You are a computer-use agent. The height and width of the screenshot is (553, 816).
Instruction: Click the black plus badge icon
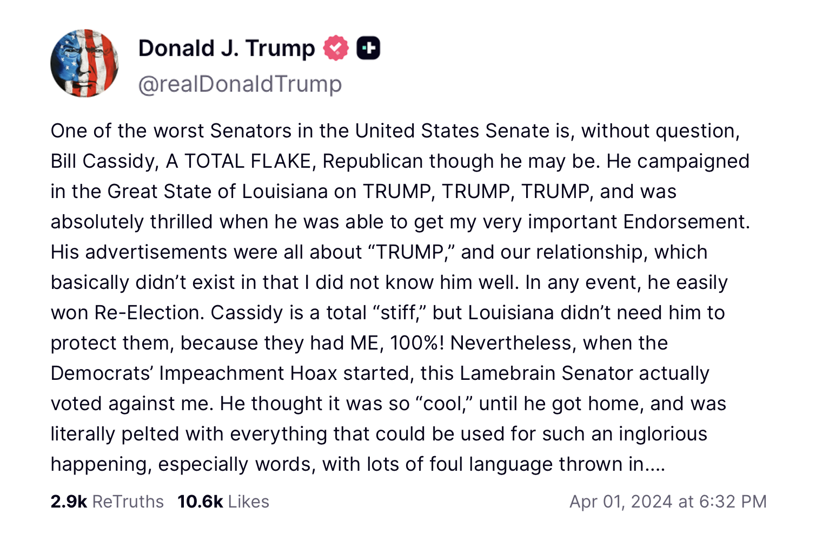point(368,48)
